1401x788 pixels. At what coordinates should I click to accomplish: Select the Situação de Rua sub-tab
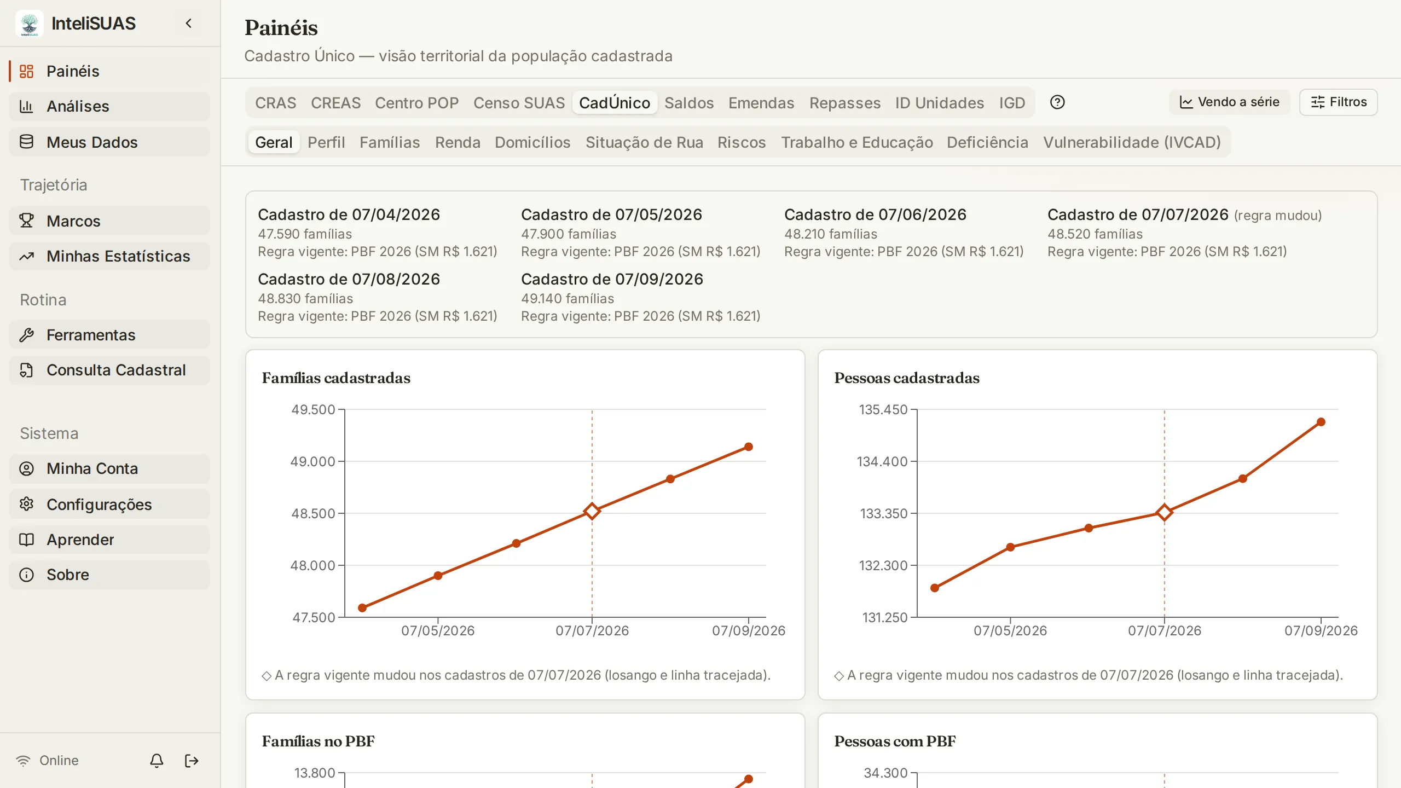click(644, 142)
